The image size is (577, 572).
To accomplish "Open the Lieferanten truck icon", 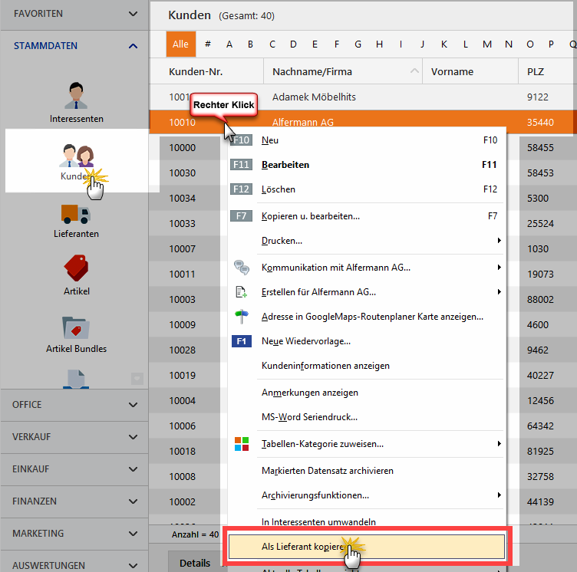I will coord(76,214).
